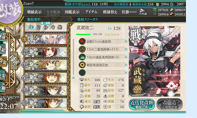
Task: Click the 15m rangefinder radar equipment icon
Action: click(x=82, y=49)
